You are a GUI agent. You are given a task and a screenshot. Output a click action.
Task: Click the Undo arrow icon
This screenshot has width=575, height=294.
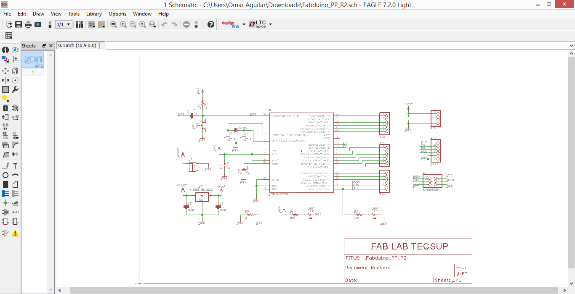pos(165,24)
